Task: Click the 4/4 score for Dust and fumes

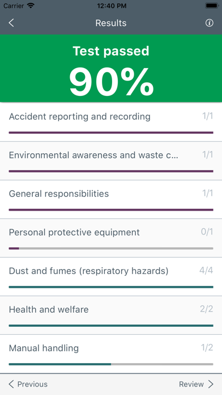Action: (206, 271)
